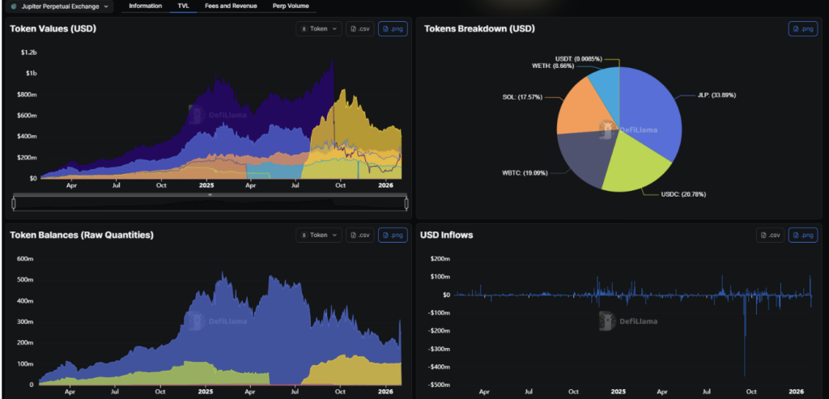Export Token Values chart as .png
The image size is (829, 399).
[x=393, y=29]
